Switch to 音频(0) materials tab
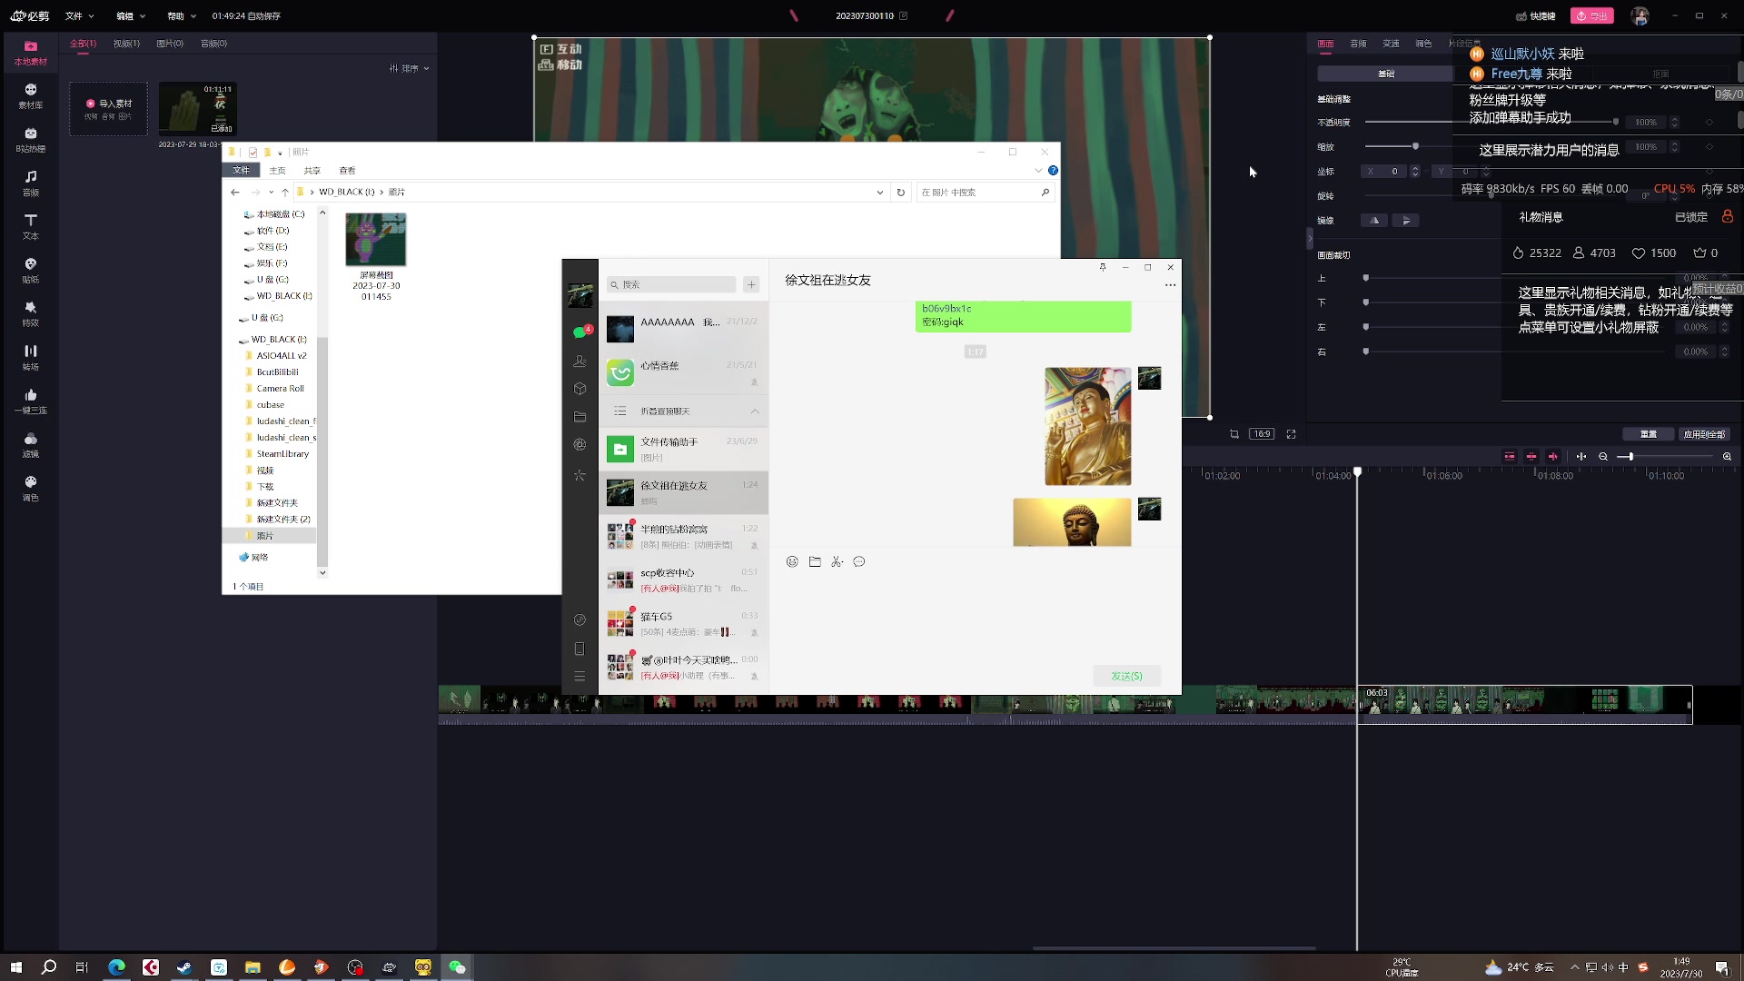This screenshot has height=981, width=1744. [x=214, y=44]
